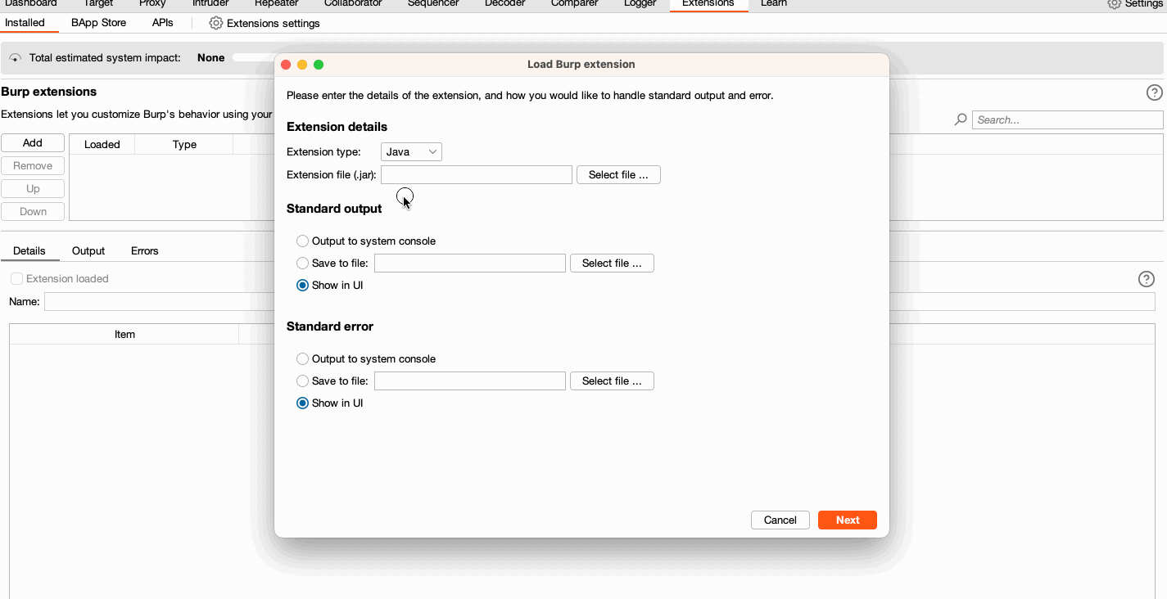
Task: Click the Item column header
Action: coord(124,335)
